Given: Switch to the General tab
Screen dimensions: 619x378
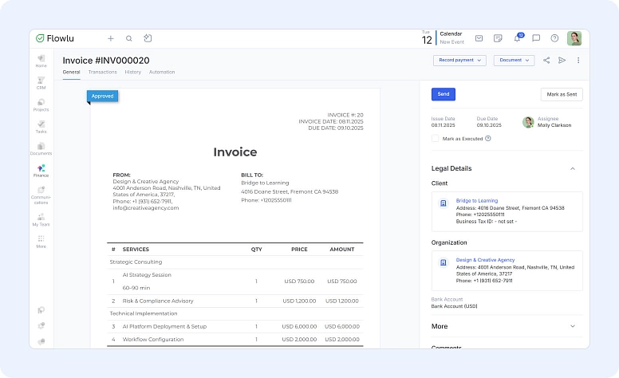Looking at the screenshot, I should [x=72, y=73].
